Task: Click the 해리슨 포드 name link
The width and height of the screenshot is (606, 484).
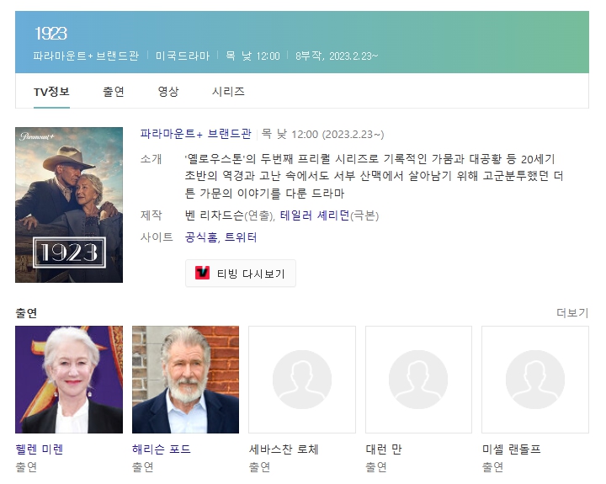Action: tap(162, 449)
